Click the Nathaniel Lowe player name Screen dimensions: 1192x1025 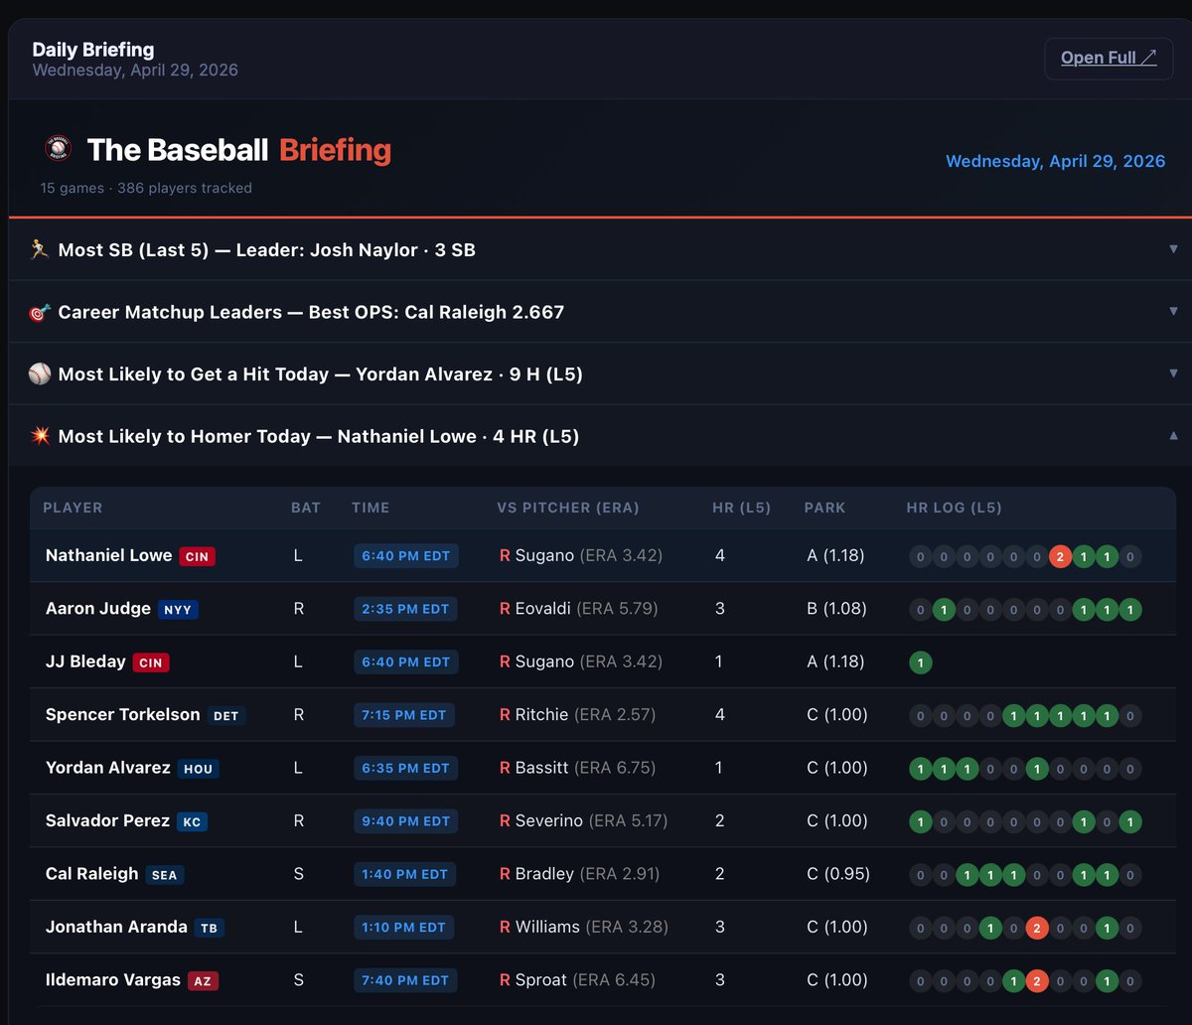point(109,555)
